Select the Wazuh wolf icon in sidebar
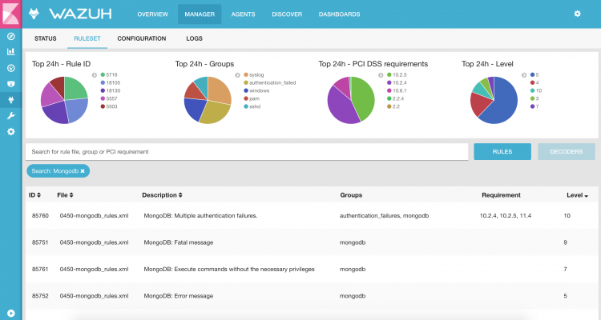The width and height of the screenshot is (601, 320). (x=11, y=100)
